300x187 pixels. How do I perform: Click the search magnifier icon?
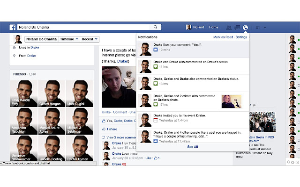coord(155,27)
